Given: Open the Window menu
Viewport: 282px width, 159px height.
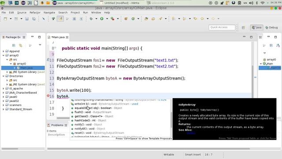Looking at the screenshot, I should 96,13.
